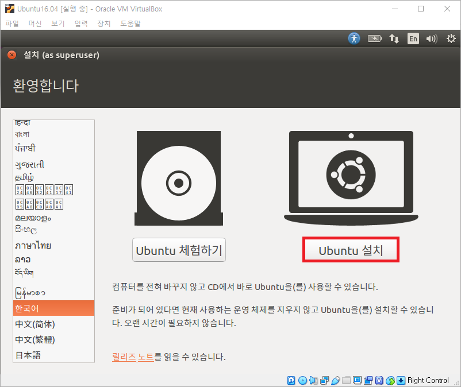Select the Burmese language entry
Image resolution: width=461 pixels, height=387 pixels.
[53, 292]
